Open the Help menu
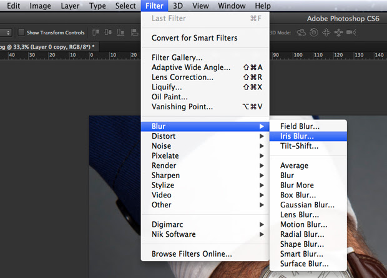This screenshot has width=387, height=278. (263, 6)
